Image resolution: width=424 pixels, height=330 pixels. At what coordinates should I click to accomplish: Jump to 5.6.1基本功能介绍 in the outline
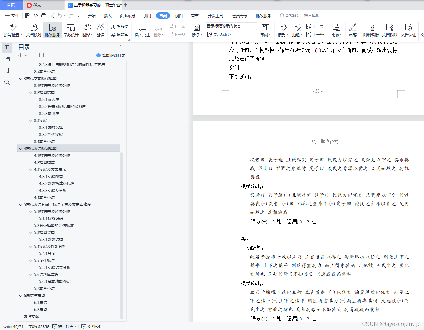(55, 282)
